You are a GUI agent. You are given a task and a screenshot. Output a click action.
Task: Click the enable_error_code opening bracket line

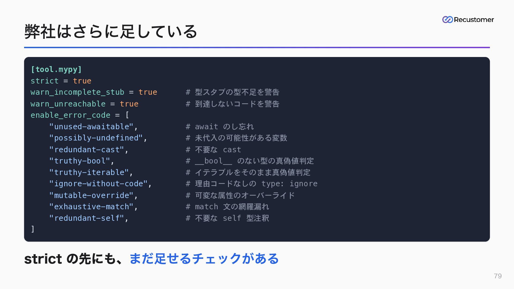80,115
